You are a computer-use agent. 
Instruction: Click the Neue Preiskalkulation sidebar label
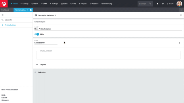coord(10,90)
